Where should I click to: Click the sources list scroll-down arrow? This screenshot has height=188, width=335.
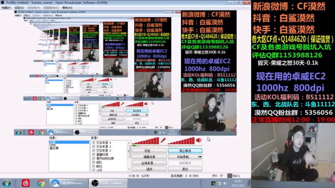click(x=129, y=170)
